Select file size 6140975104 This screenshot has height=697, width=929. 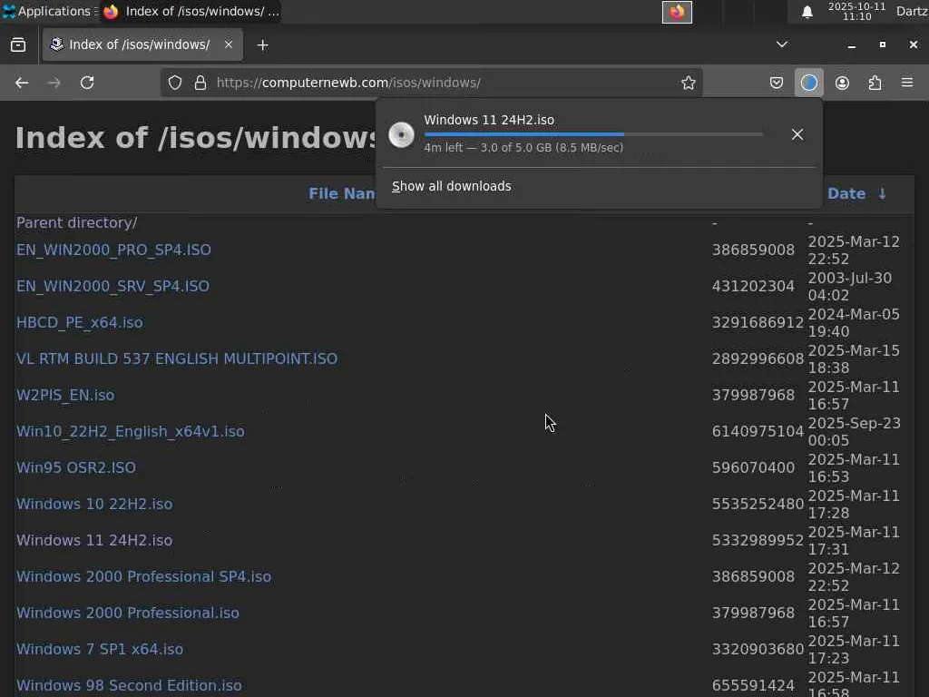[758, 431]
